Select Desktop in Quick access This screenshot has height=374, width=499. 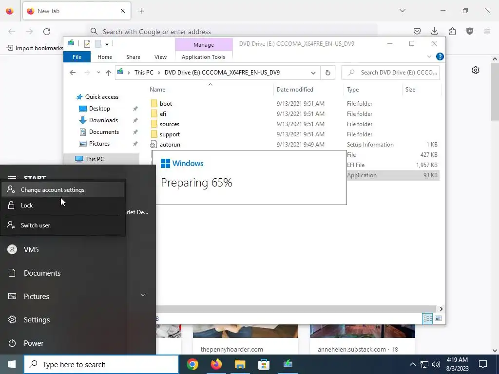pos(99,109)
